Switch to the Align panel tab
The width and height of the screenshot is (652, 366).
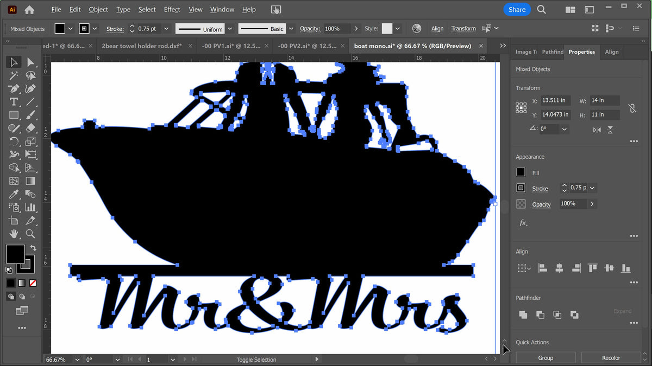(612, 52)
